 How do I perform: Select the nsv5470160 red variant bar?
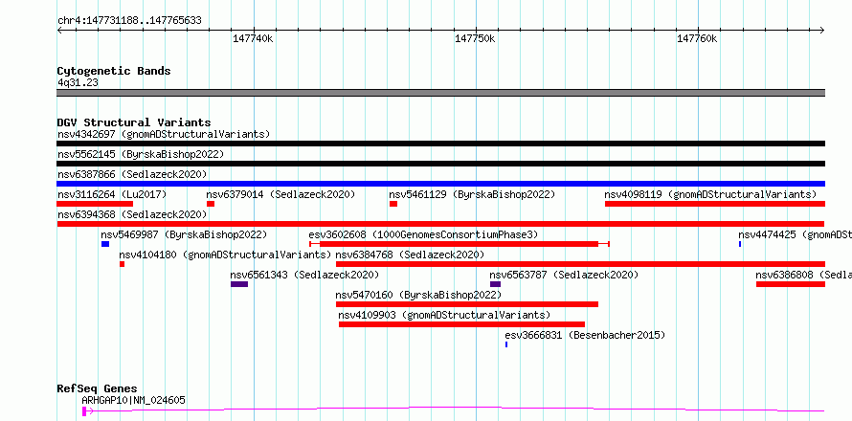point(467,304)
